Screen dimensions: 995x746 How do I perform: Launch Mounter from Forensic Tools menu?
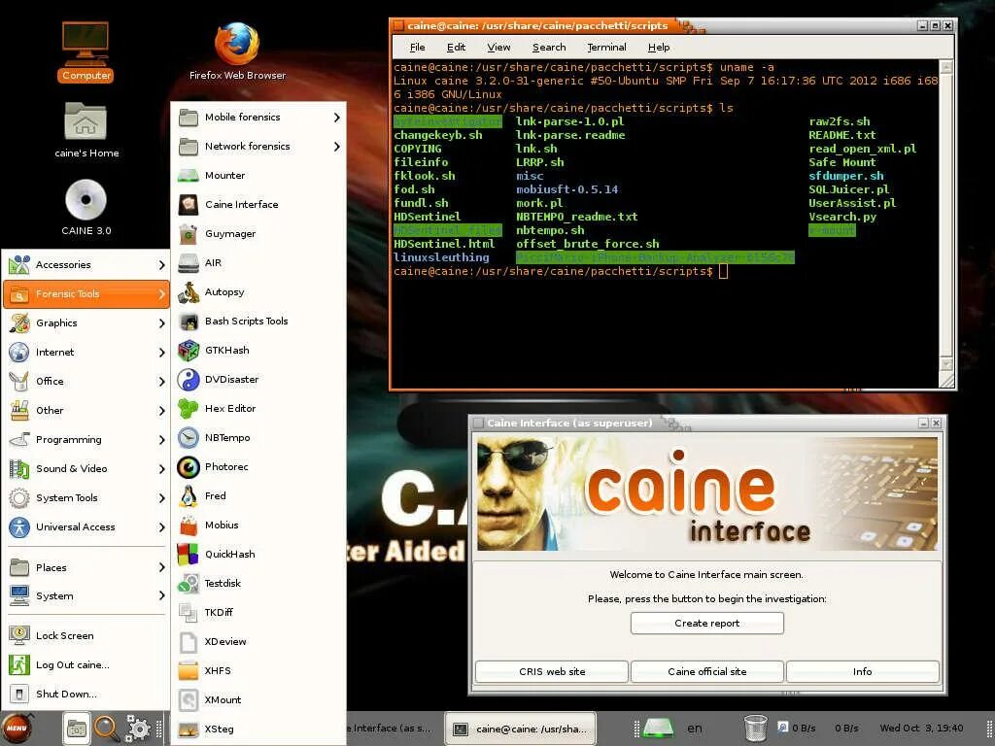[258, 175]
